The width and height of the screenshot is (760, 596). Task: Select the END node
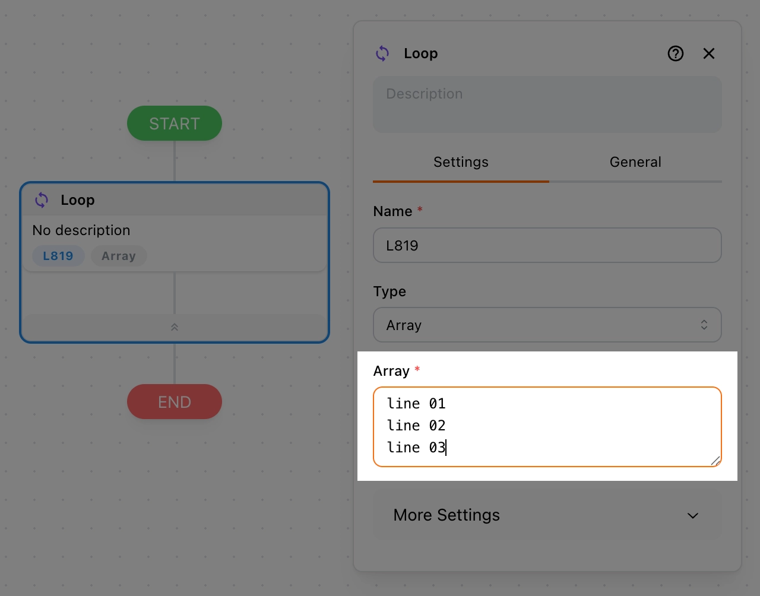(175, 402)
